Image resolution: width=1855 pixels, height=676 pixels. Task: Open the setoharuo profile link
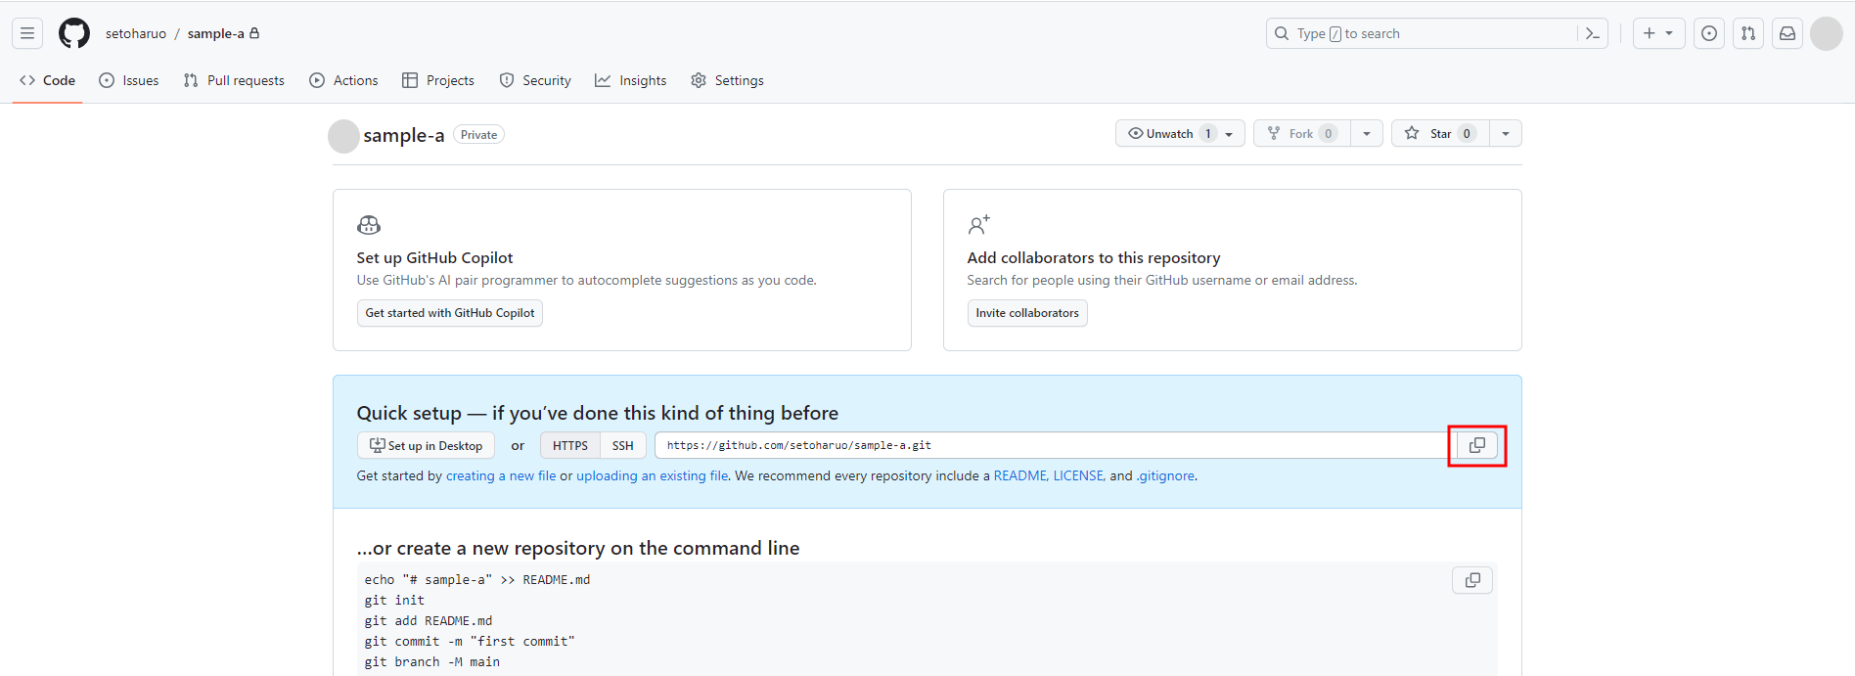coord(136,33)
